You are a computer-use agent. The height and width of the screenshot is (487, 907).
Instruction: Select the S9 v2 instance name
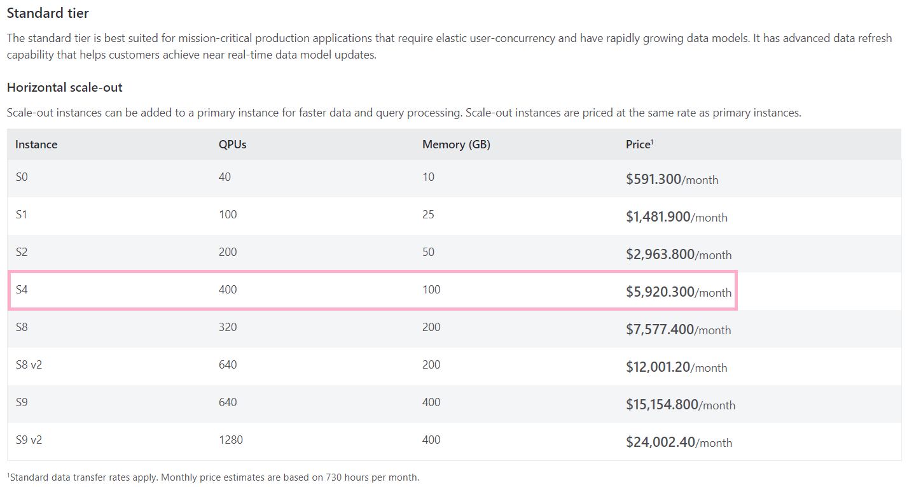[29, 440]
